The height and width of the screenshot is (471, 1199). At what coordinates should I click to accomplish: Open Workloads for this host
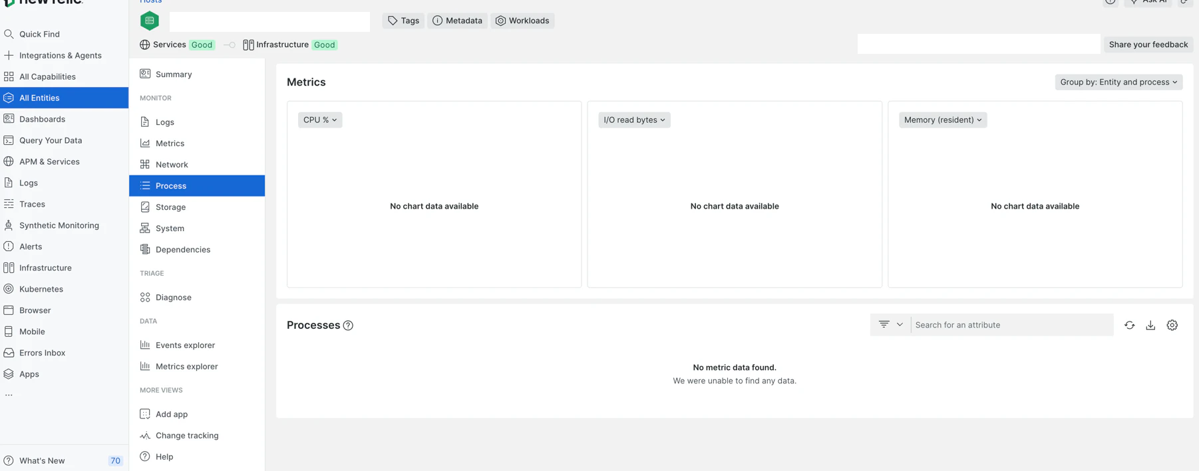click(522, 21)
